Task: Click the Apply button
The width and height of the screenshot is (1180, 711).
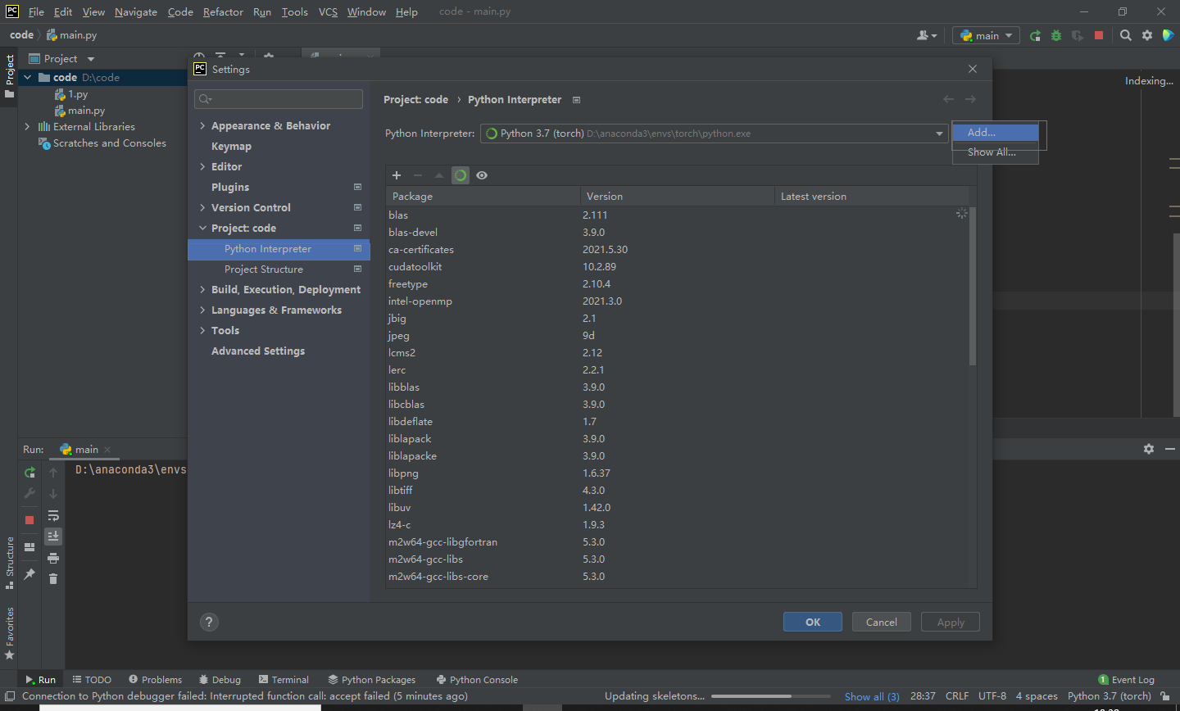Action: 951,623
